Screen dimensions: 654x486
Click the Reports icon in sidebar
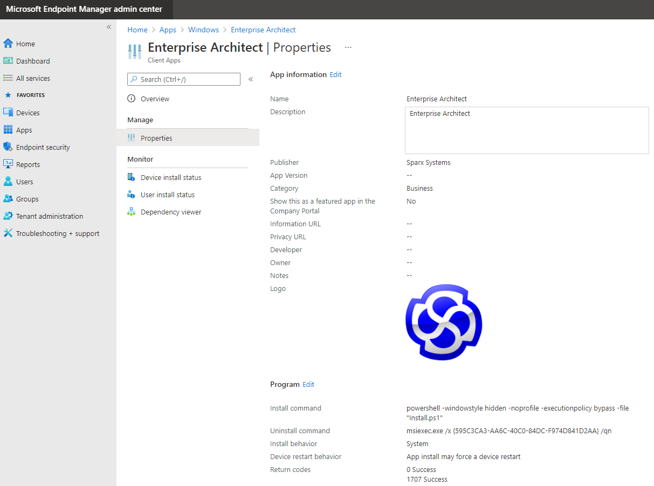pyautogui.click(x=8, y=164)
